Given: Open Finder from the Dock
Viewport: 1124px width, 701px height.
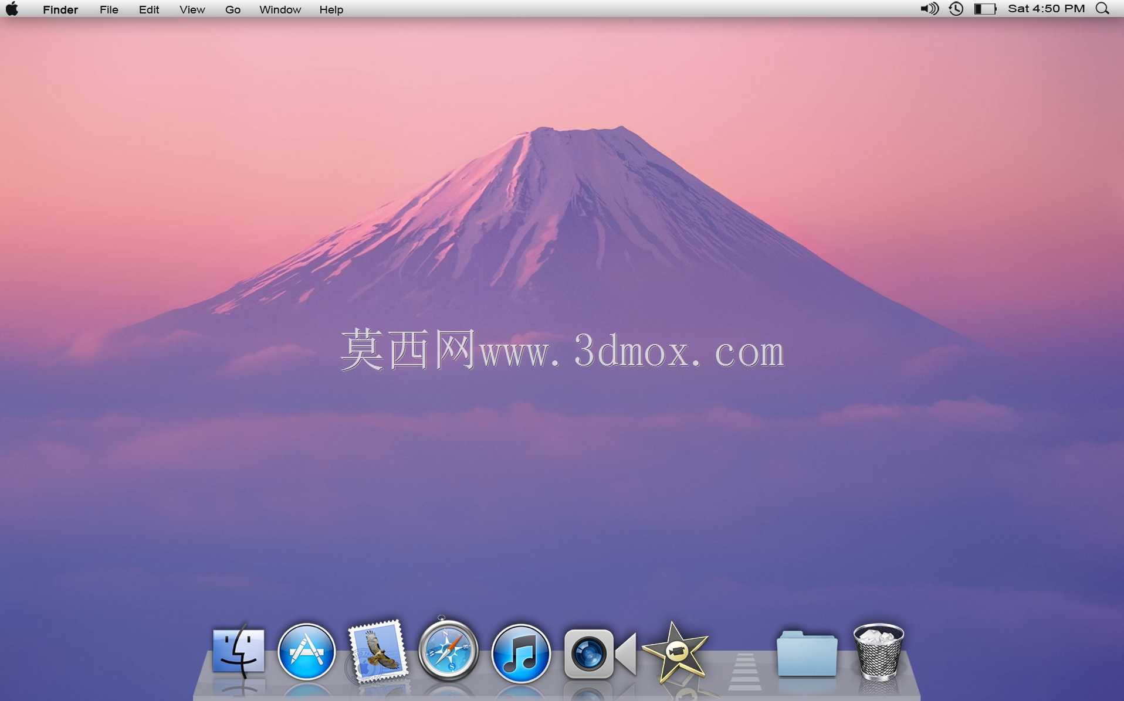Looking at the screenshot, I should pyautogui.click(x=238, y=651).
